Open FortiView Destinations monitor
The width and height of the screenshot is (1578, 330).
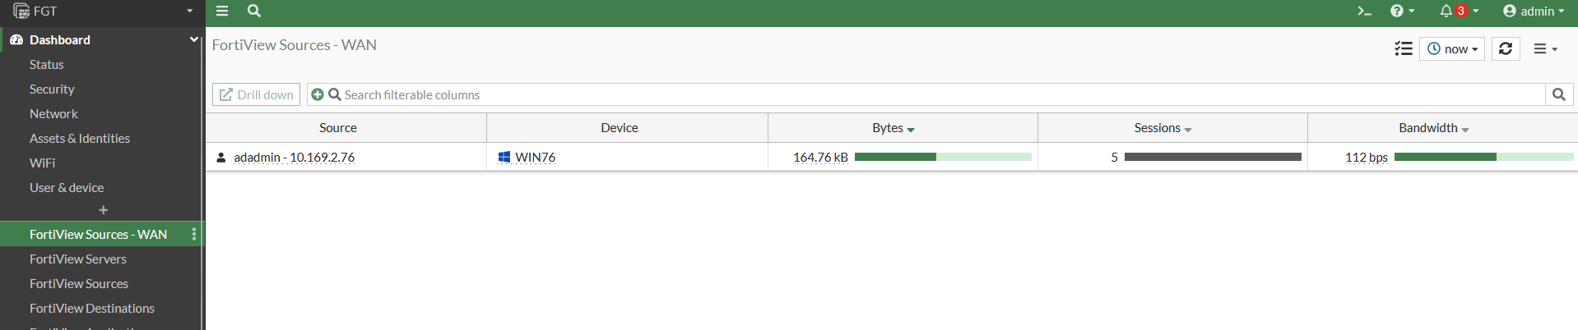(92, 308)
